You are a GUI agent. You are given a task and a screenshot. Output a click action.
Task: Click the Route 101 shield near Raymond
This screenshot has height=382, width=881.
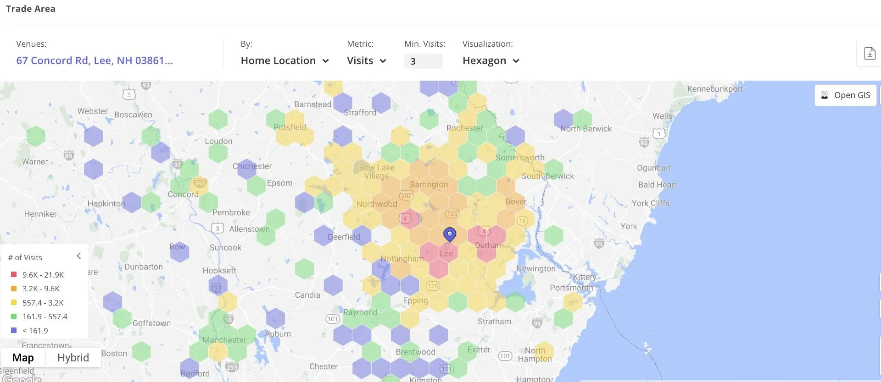[x=333, y=319]
